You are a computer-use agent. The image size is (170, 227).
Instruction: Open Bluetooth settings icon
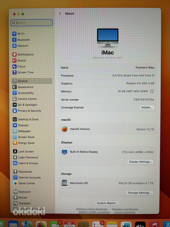point(15,39)
